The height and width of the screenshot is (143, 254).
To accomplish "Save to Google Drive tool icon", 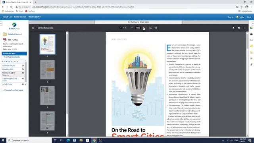I will point(251,28).
